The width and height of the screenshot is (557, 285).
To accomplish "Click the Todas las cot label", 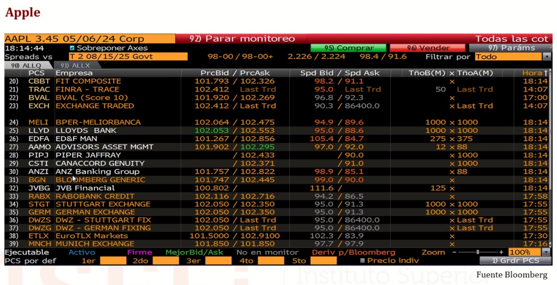I will (x=511, y=39).
